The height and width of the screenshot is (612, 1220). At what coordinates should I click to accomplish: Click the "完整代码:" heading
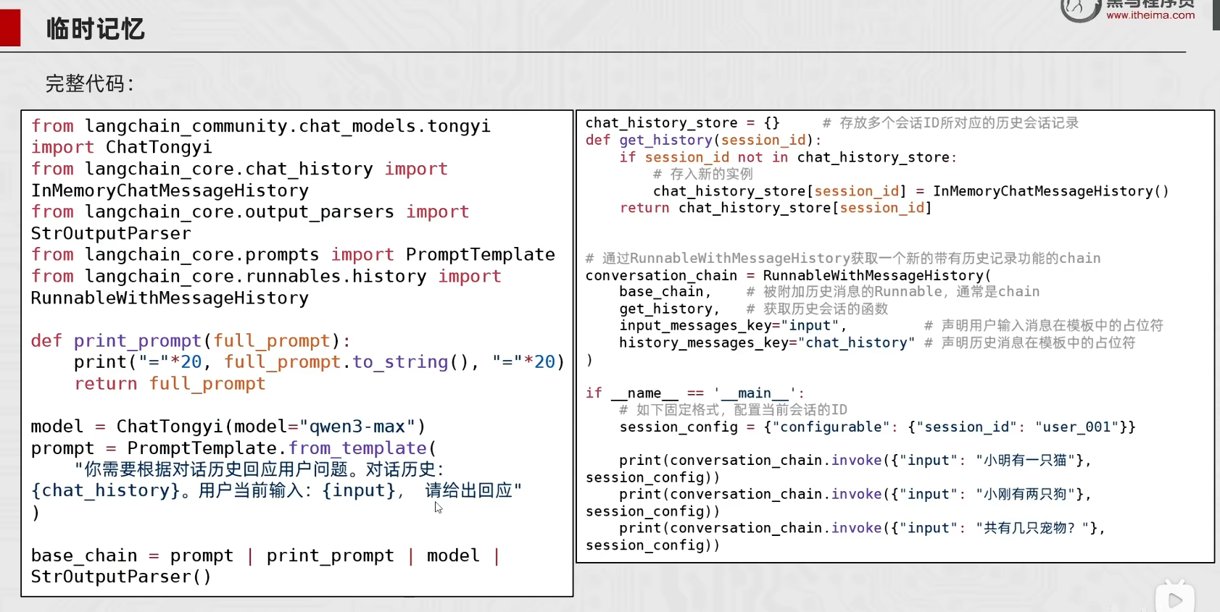(90, 83)
